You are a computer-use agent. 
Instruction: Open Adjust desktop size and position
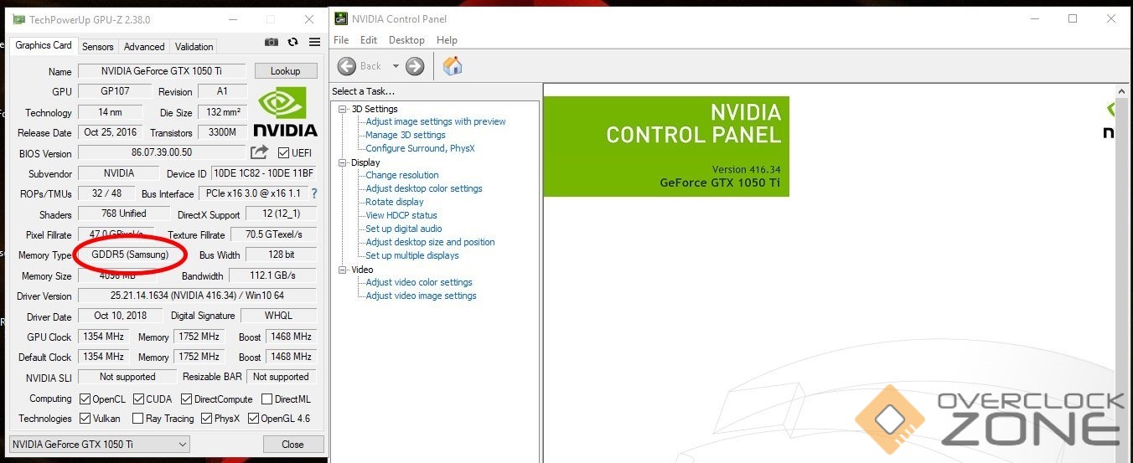click(430, 242)
